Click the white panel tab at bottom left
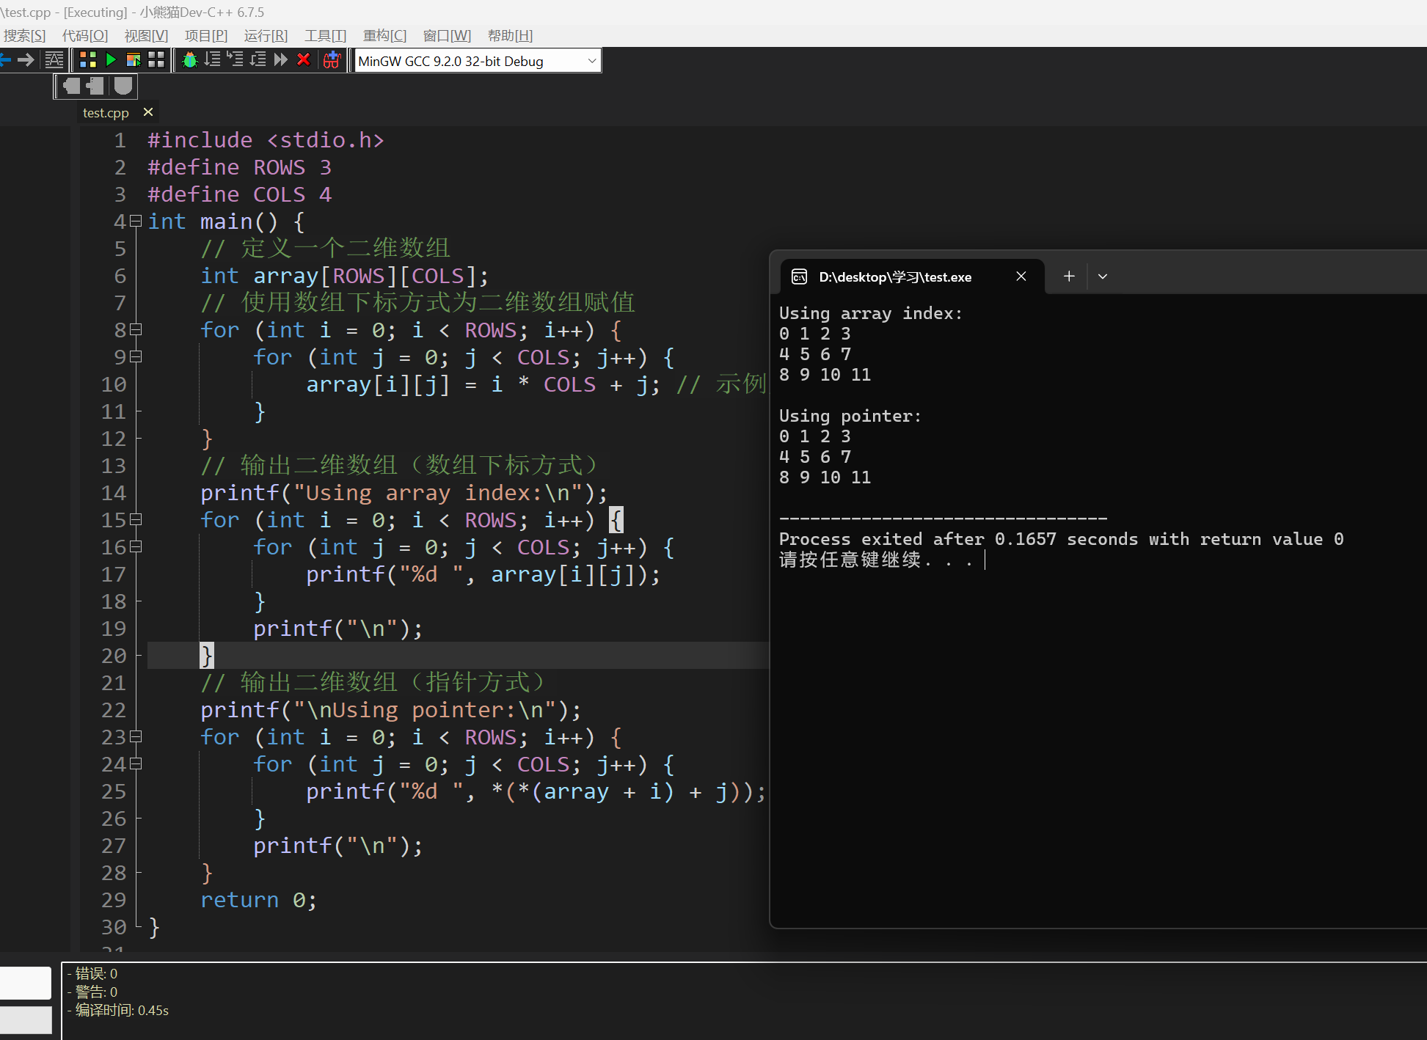The image size is (1427, 1040). [x=26, y=983]
